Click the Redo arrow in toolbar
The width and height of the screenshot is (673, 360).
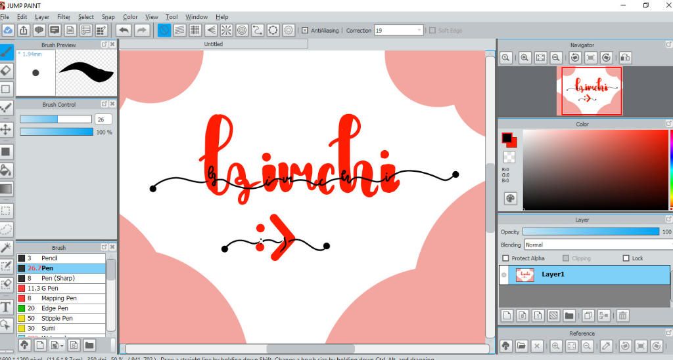click(x=142, y=30)
